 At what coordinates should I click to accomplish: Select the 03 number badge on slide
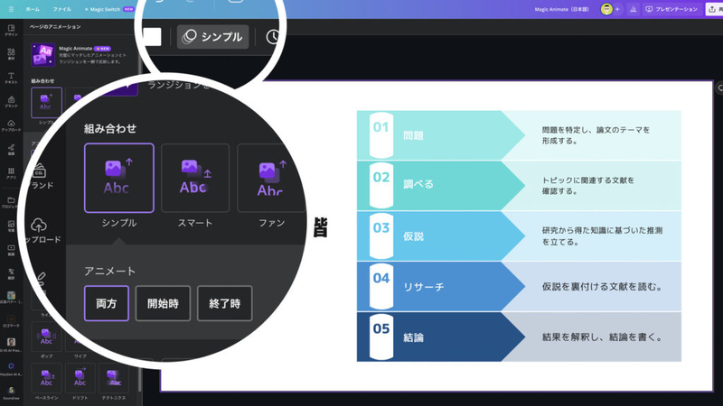(x=381, y=235)
